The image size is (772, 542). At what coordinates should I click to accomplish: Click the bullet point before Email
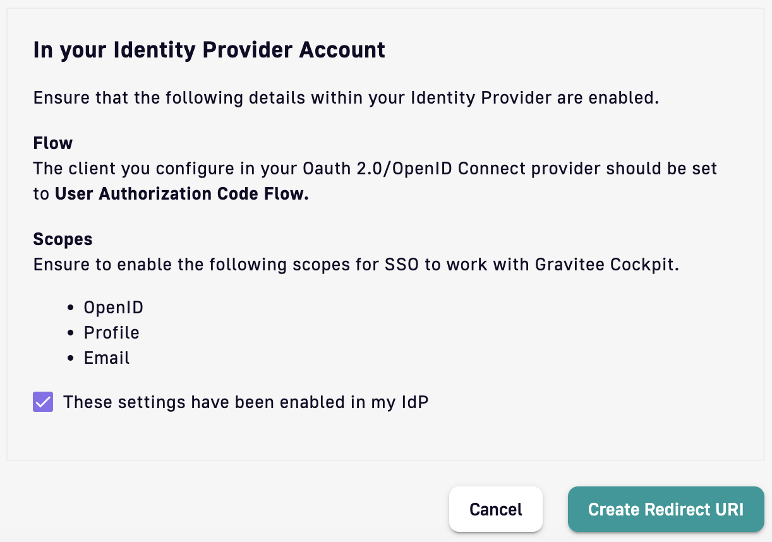pos(71,359)
